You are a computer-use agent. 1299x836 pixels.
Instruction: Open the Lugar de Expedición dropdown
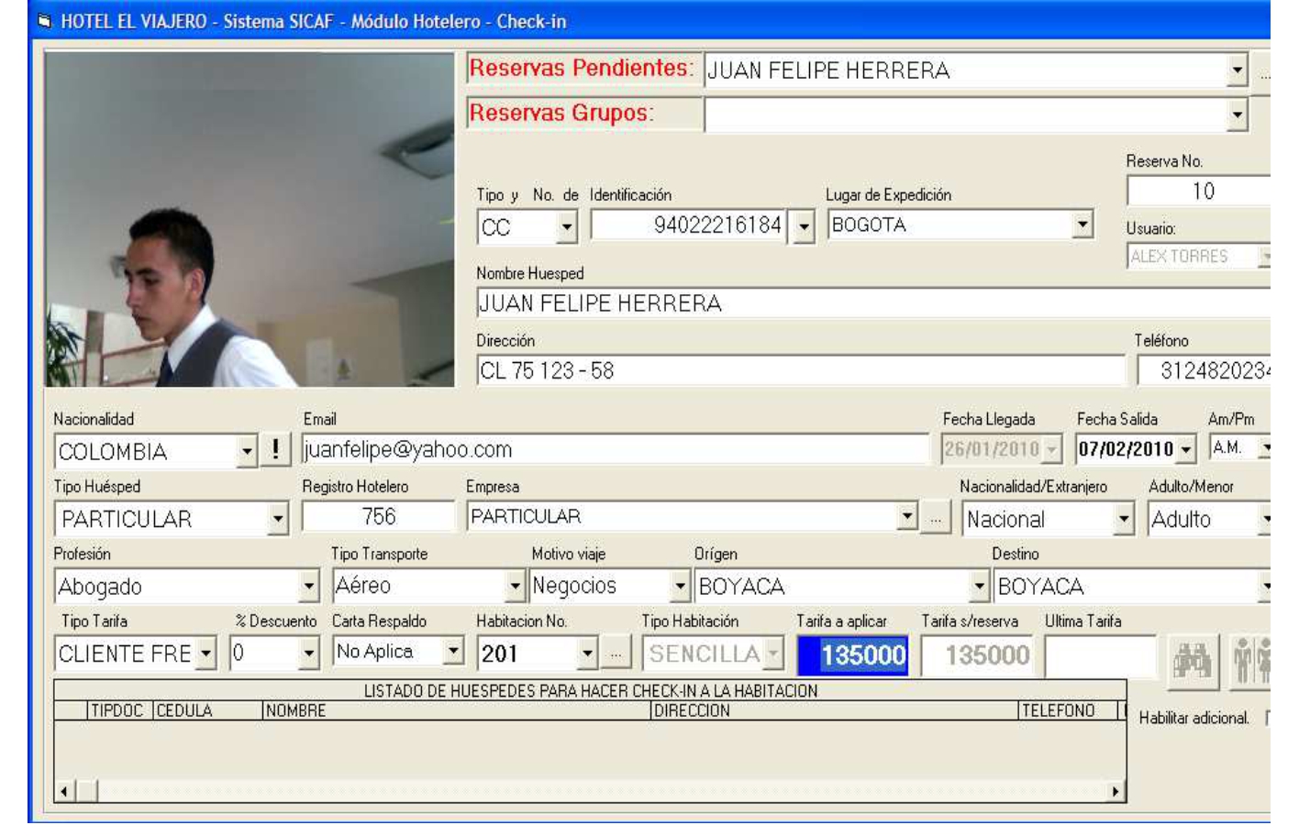click(1082, 225)
